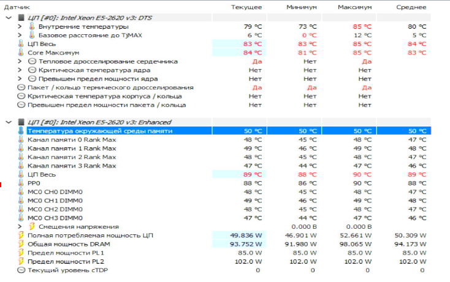Click lightning icon beside Полная потребляемая мощность ЦП
Image resolution: width=450 pixels, height=282 pixels.
point(21,236)
